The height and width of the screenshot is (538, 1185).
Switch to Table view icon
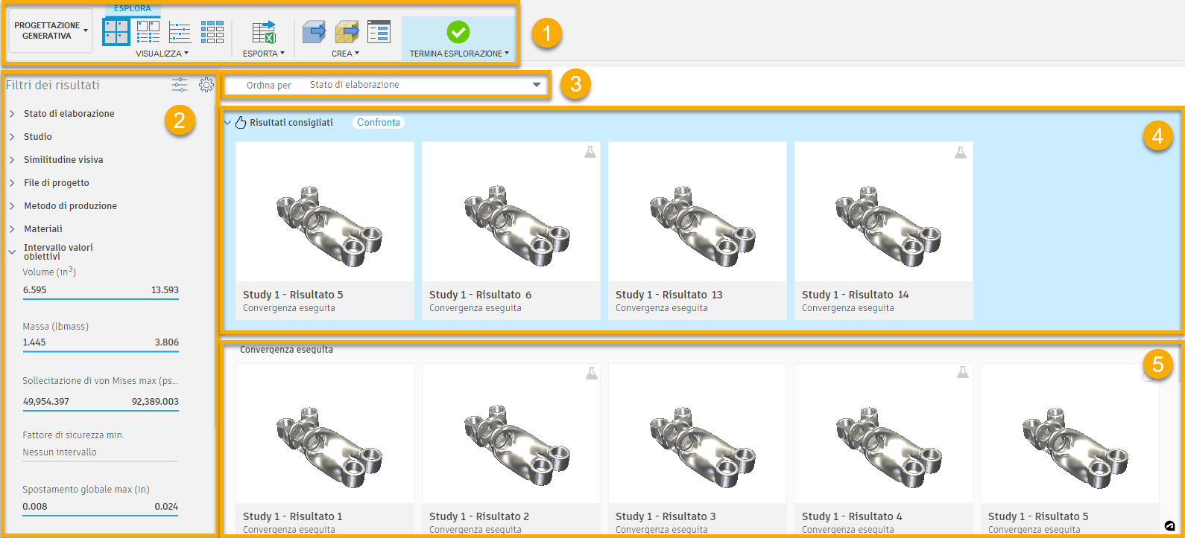point(212,32)
